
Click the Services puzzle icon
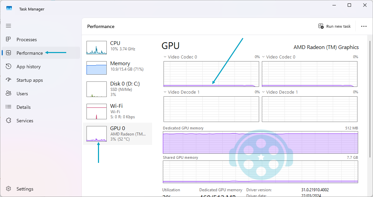(x=8, y=120)
